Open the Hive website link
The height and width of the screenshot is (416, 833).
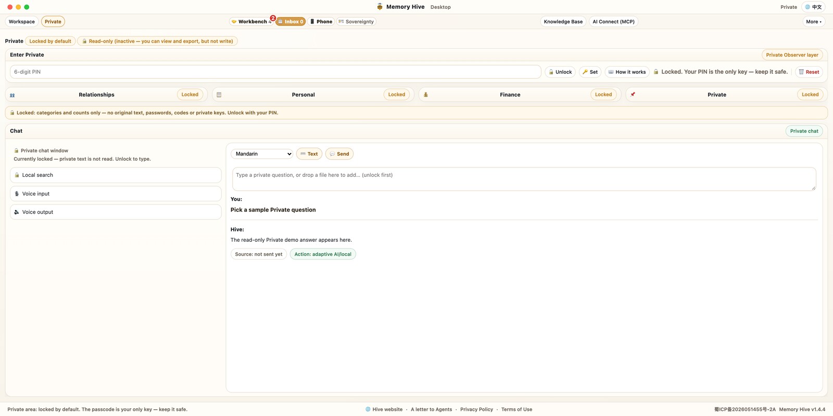[x=387, y=409]
